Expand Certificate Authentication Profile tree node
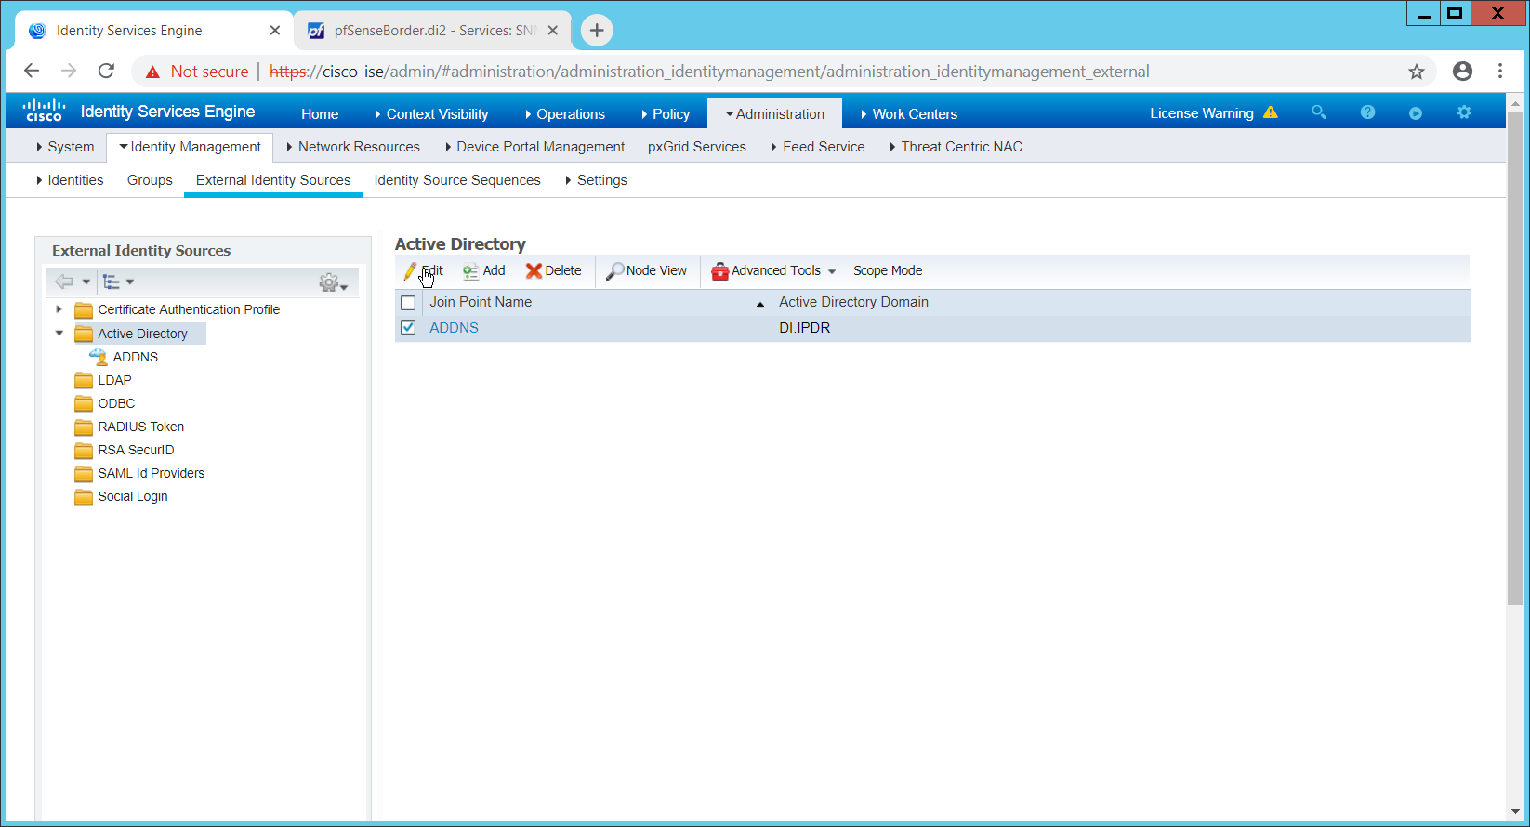Screen dimensions: 1530x827 click(x=59, y=309)
